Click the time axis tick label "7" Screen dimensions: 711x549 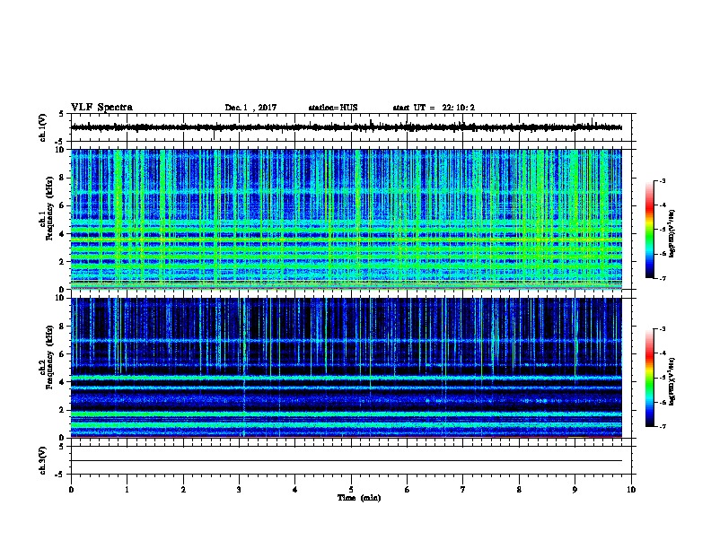coord(463,490)
